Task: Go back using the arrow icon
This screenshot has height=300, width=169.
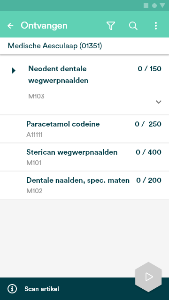Action: coord(10,26)
